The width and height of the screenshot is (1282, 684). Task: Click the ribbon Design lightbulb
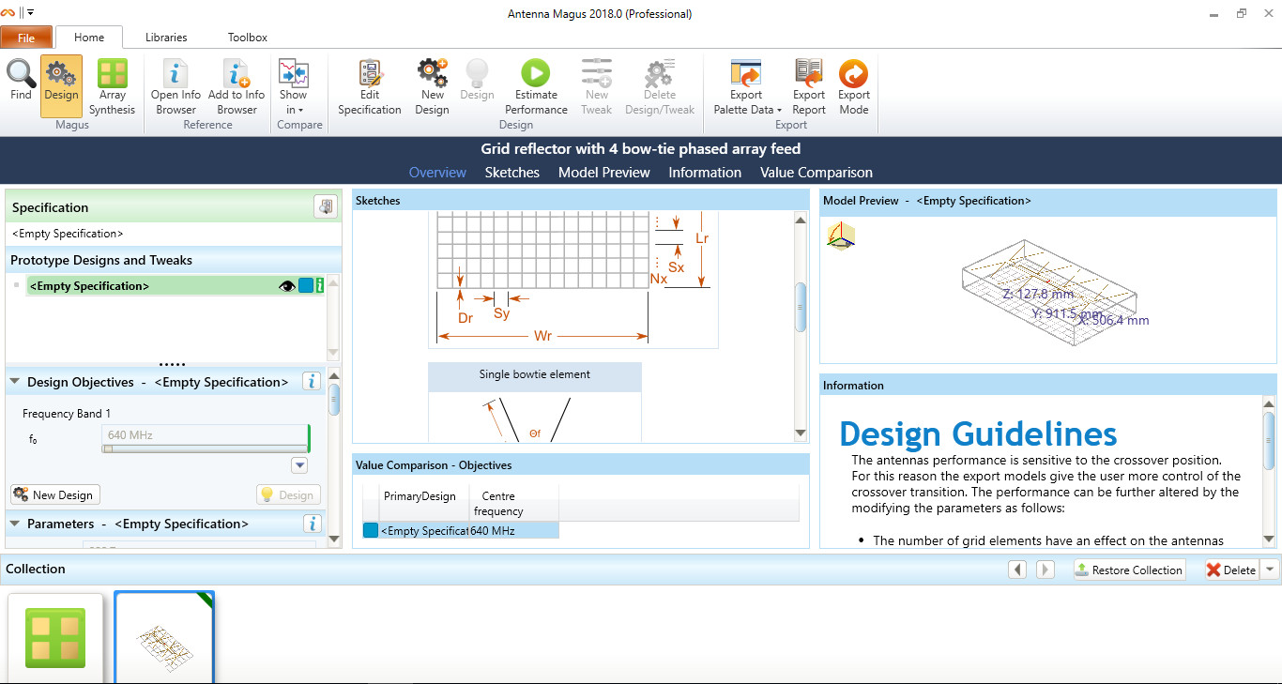[477, 80]
